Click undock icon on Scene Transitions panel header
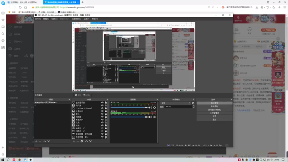 (x=194, y=99)
